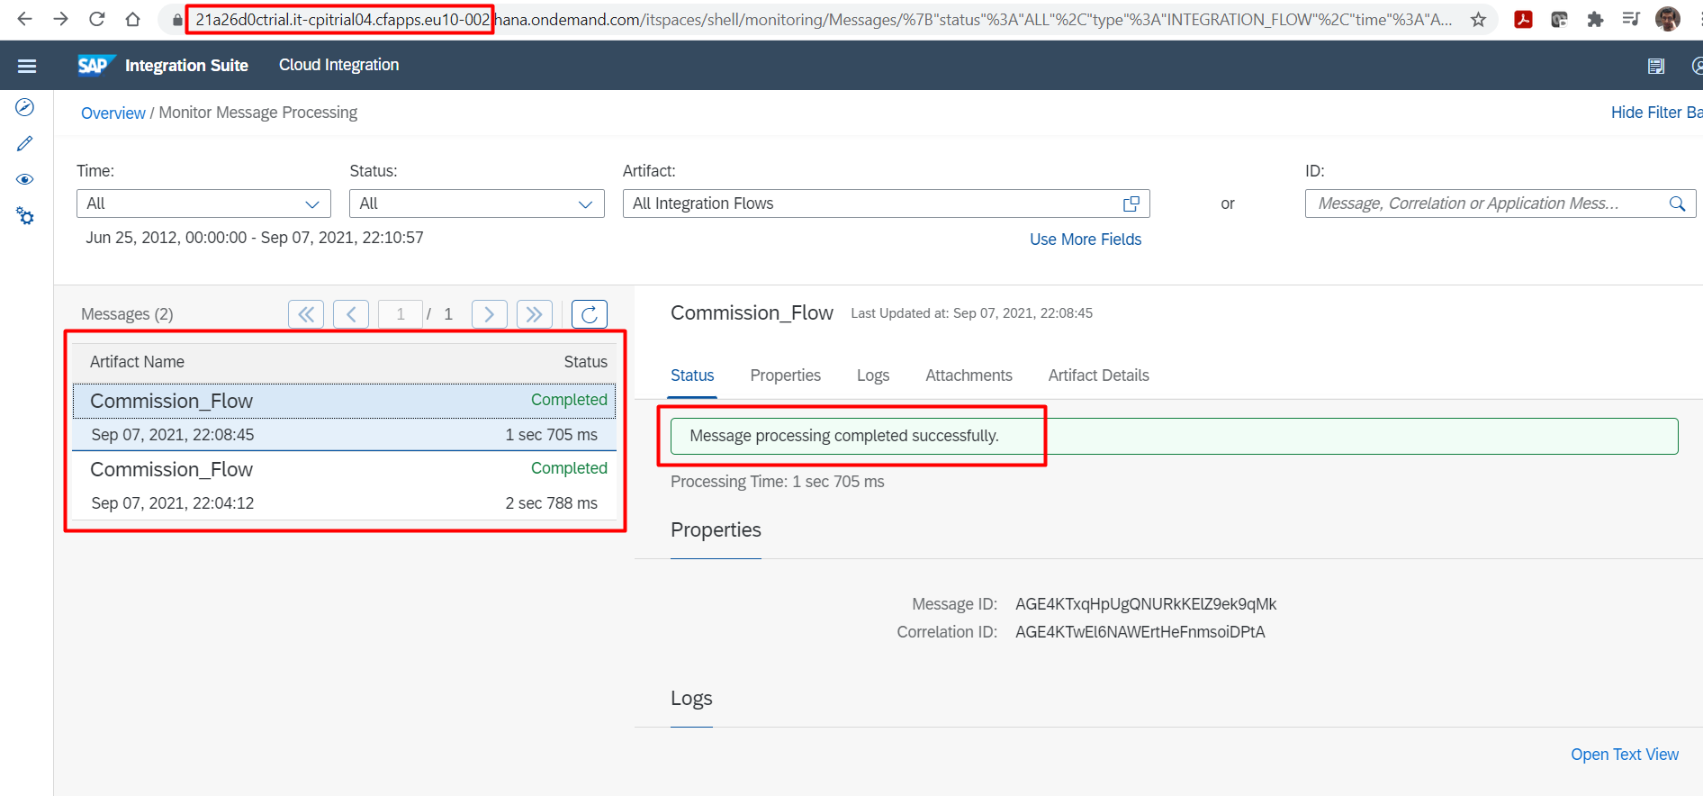This screenshot has height=796, width=1703.
Task: Click the Properties section heading
Action: point(716,530)
